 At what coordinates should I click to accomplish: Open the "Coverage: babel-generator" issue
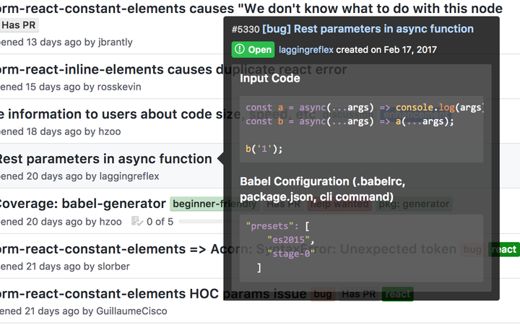(82, 204)
